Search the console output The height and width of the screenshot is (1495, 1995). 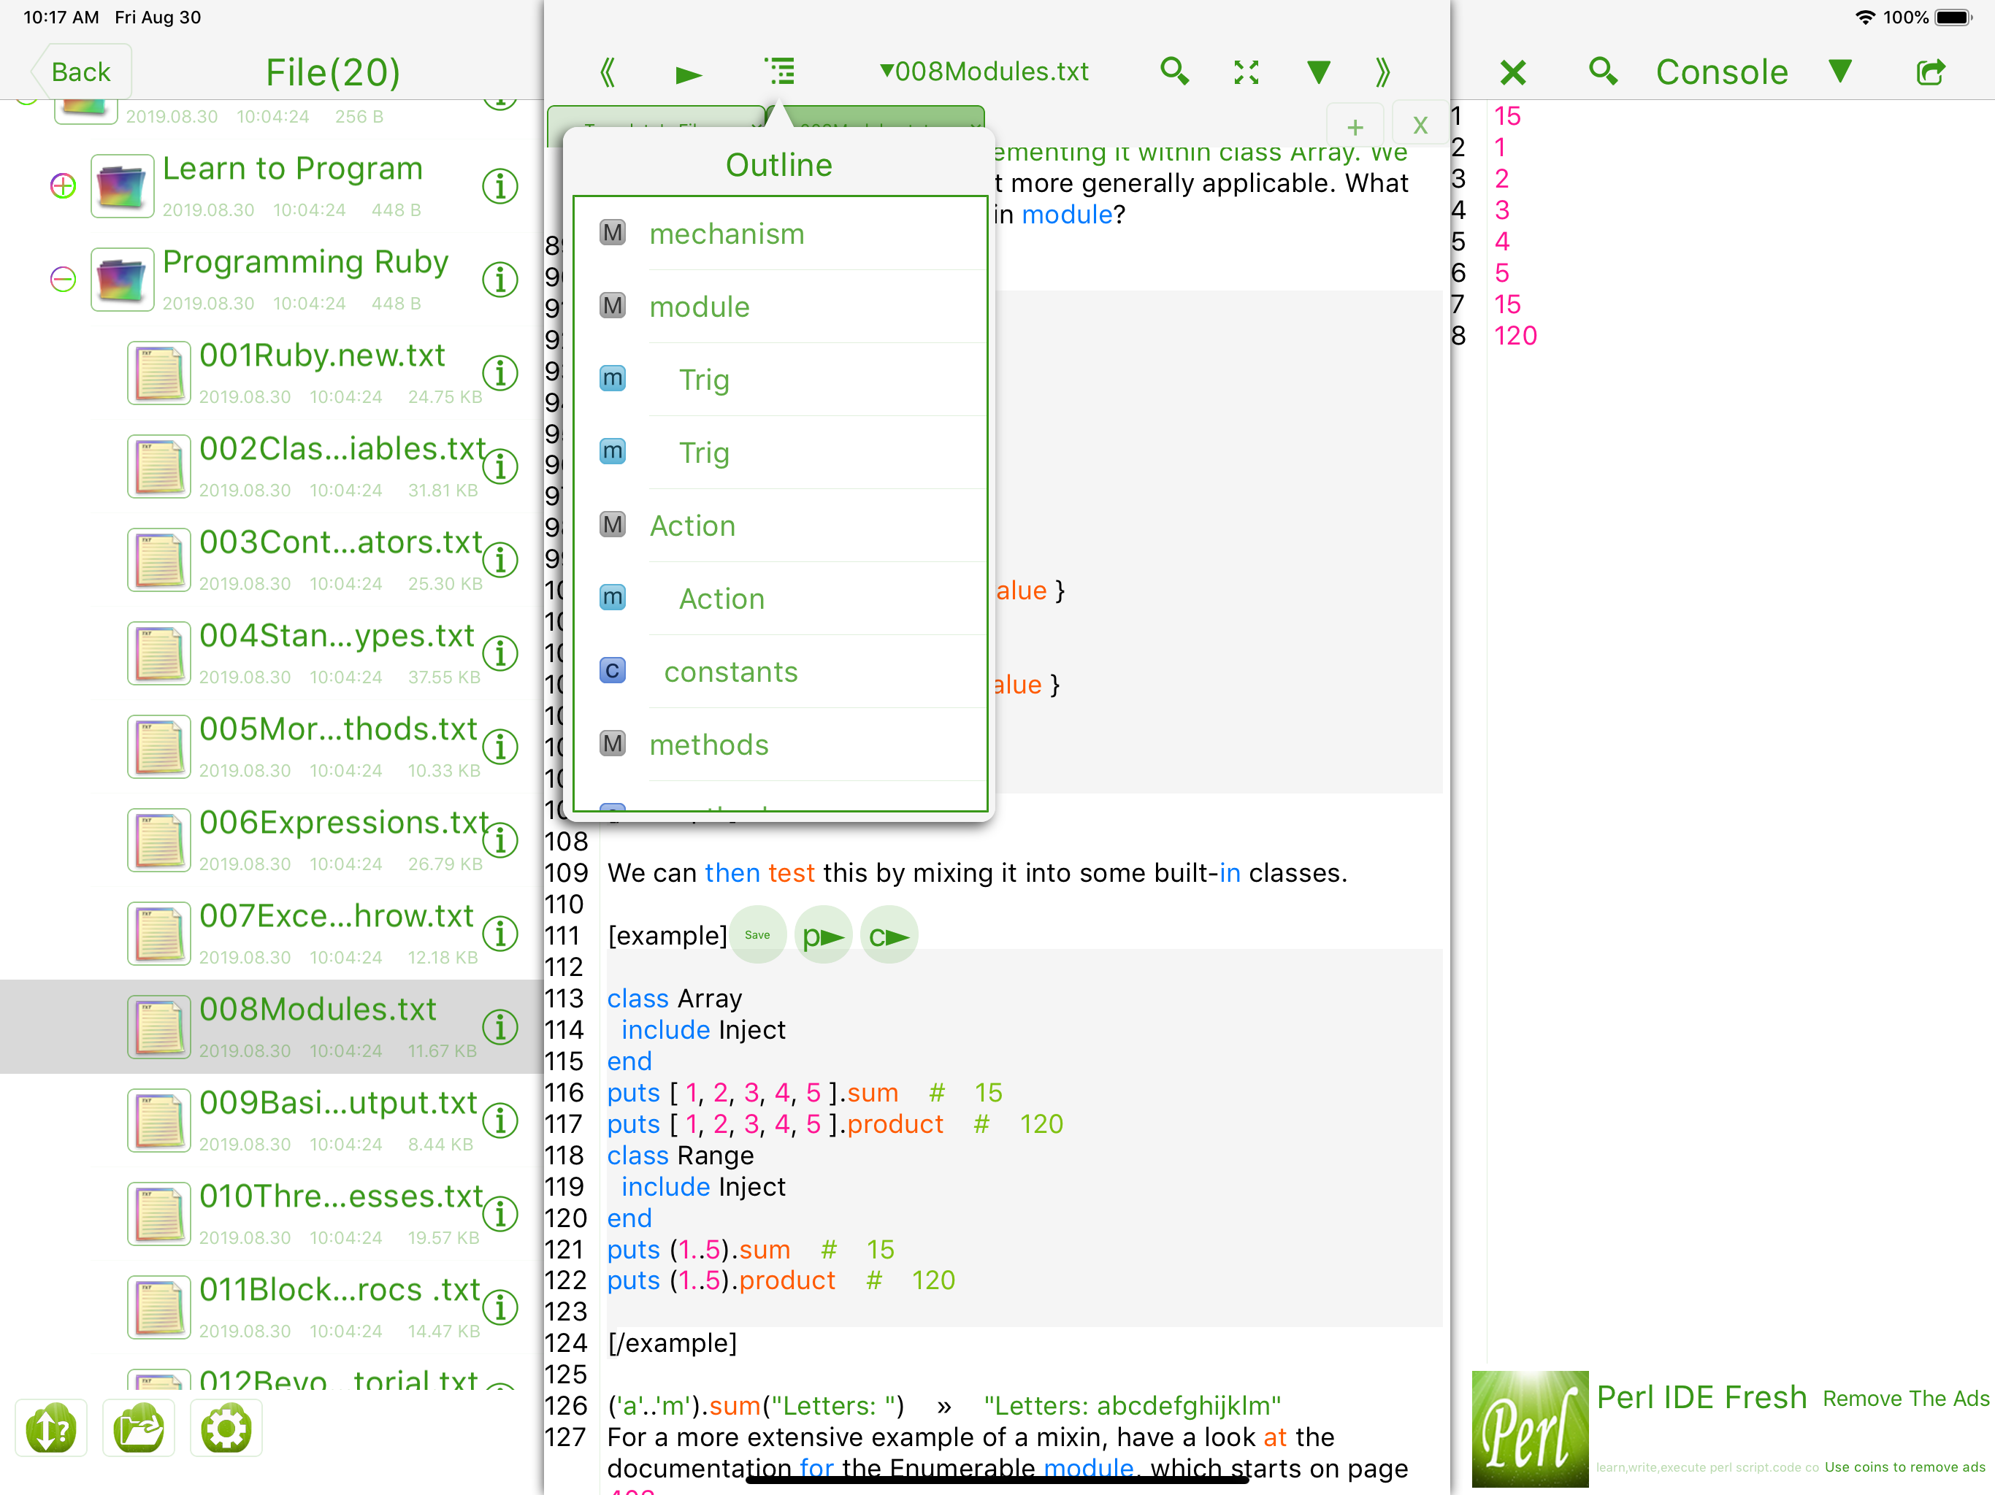pos(1603,72)
